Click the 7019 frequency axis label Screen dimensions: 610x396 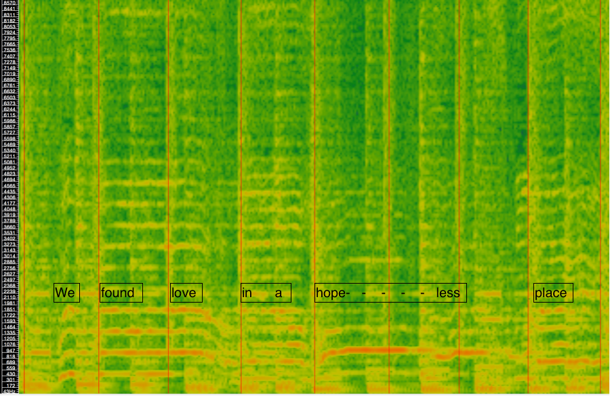point(9,74)
